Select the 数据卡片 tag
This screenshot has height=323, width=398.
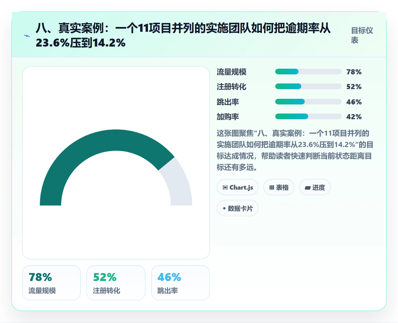tap(238, 208)
